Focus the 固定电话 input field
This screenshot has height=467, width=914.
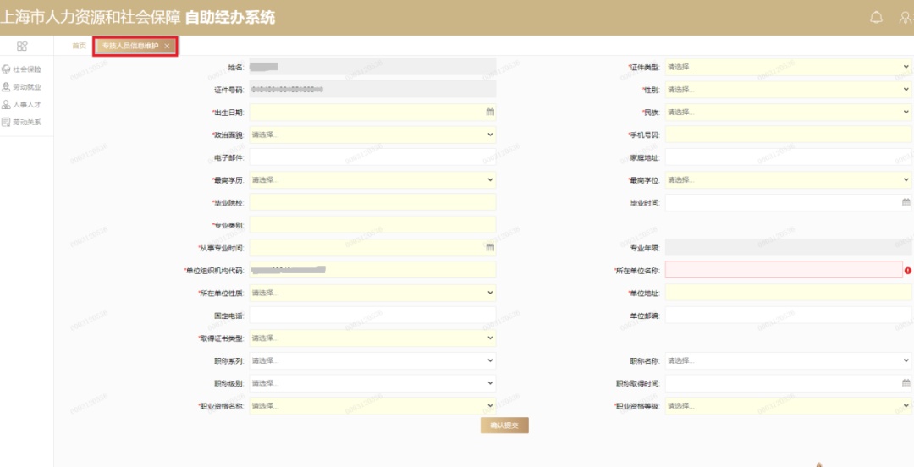tap(372, 316)
